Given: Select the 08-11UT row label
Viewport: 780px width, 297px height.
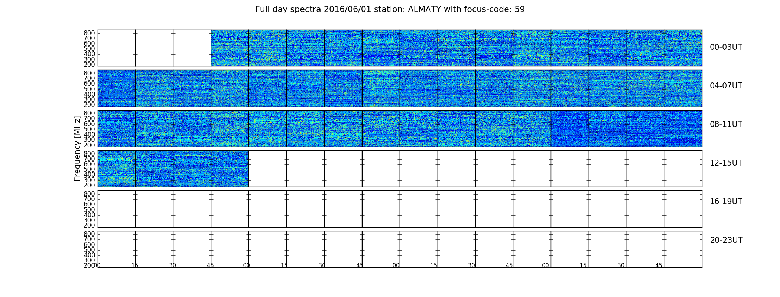Looking at the screenshot, I should (x=726, y=124).
